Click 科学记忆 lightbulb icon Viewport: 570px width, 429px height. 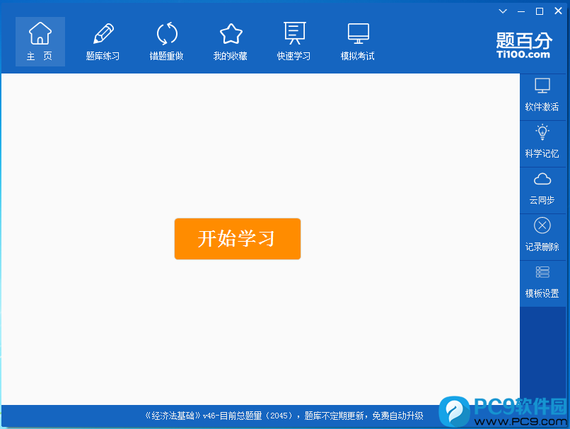(542, 132)
